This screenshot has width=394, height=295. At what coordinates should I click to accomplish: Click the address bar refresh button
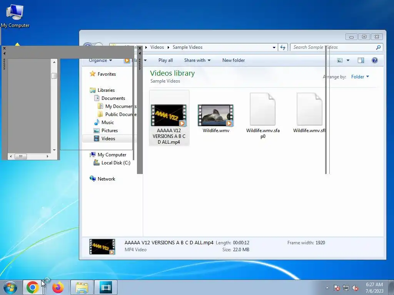[283, 47]
